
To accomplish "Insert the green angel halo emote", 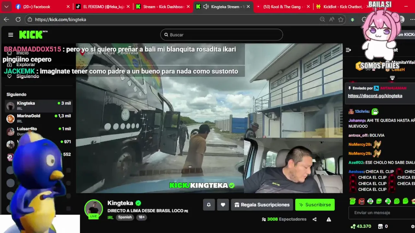I will click(x=352, y=201).
